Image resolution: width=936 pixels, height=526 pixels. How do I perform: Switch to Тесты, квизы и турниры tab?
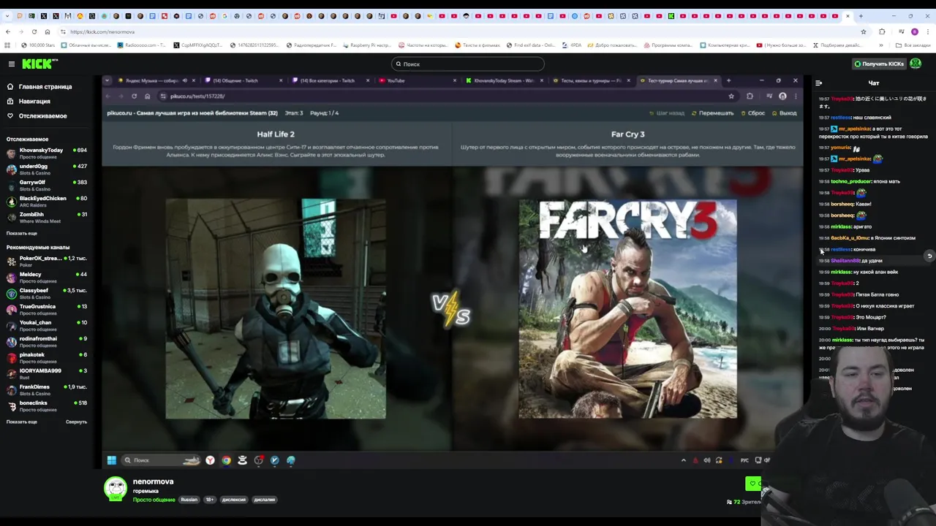tap(590, 80)
